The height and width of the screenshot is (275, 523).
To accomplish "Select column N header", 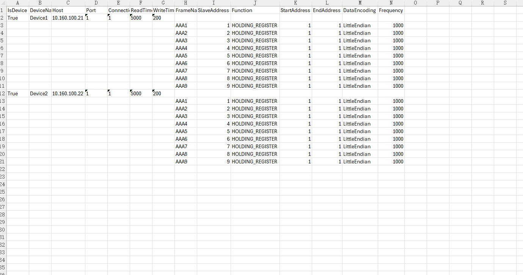I will pos(391,3).
